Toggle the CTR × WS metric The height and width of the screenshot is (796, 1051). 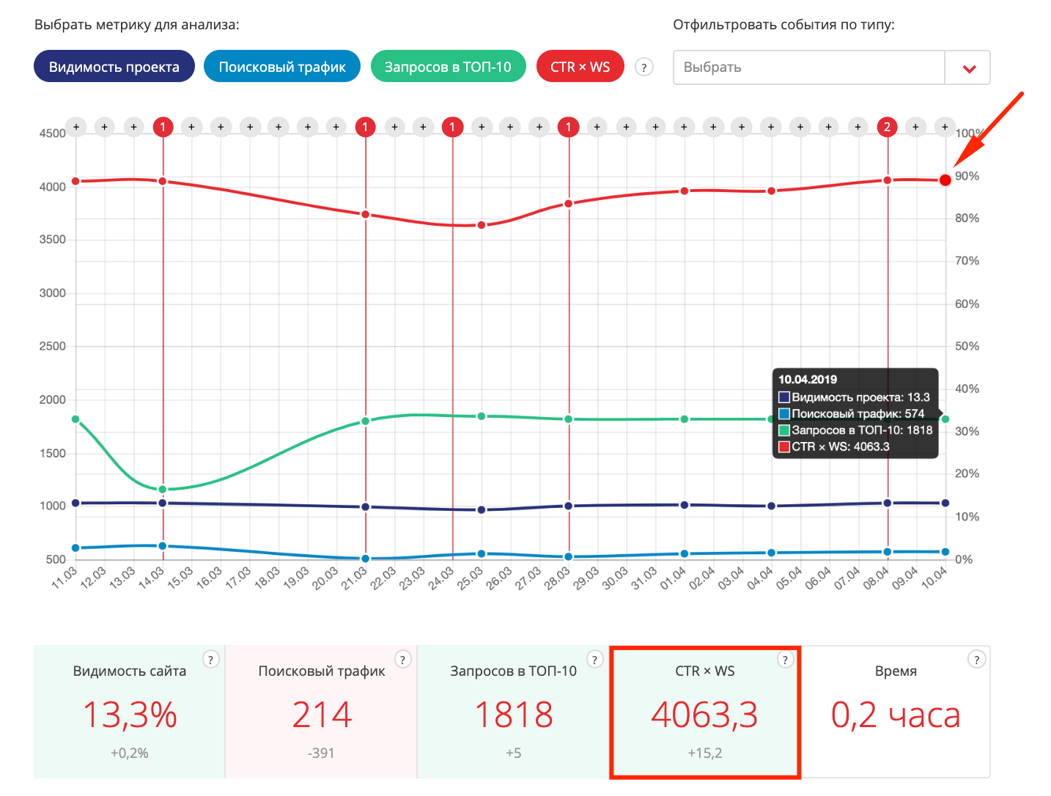pyautogui.click(x=580, y=67)
